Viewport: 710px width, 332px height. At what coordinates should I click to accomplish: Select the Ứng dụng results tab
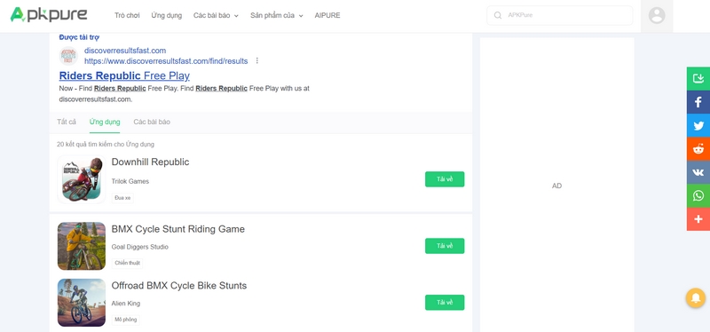tap(105, 122)
